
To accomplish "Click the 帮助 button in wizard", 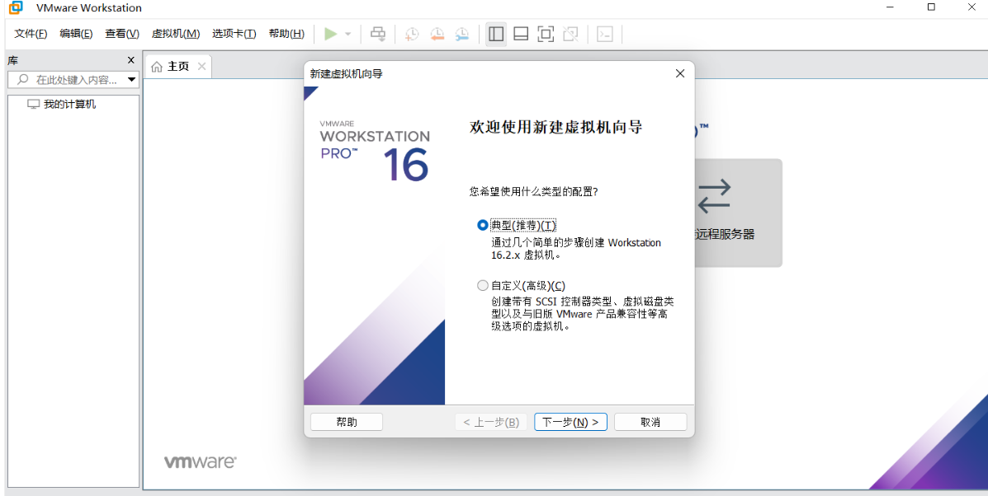I will [347, 422].
